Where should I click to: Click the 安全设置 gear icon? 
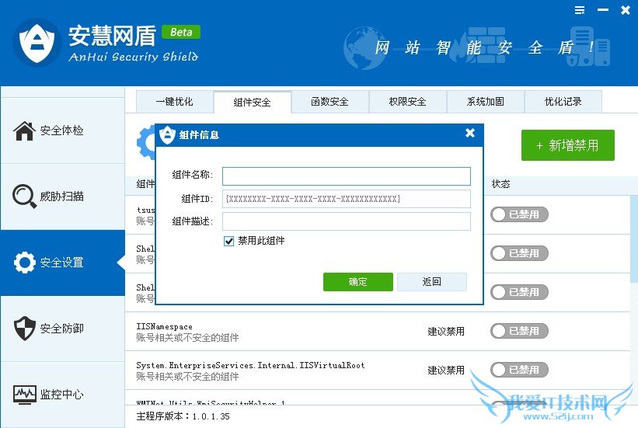[24, 263]
